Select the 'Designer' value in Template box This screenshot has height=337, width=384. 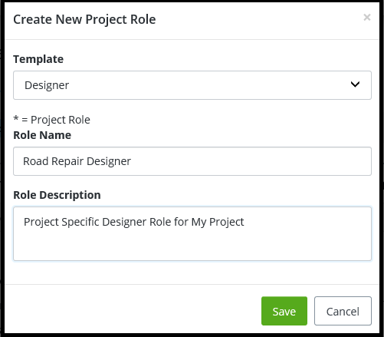click(x=47, y=85)
